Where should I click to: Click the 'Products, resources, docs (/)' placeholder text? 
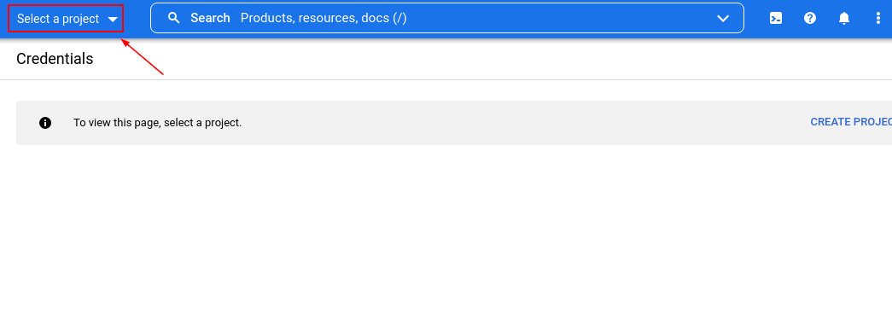coord(324,18)
